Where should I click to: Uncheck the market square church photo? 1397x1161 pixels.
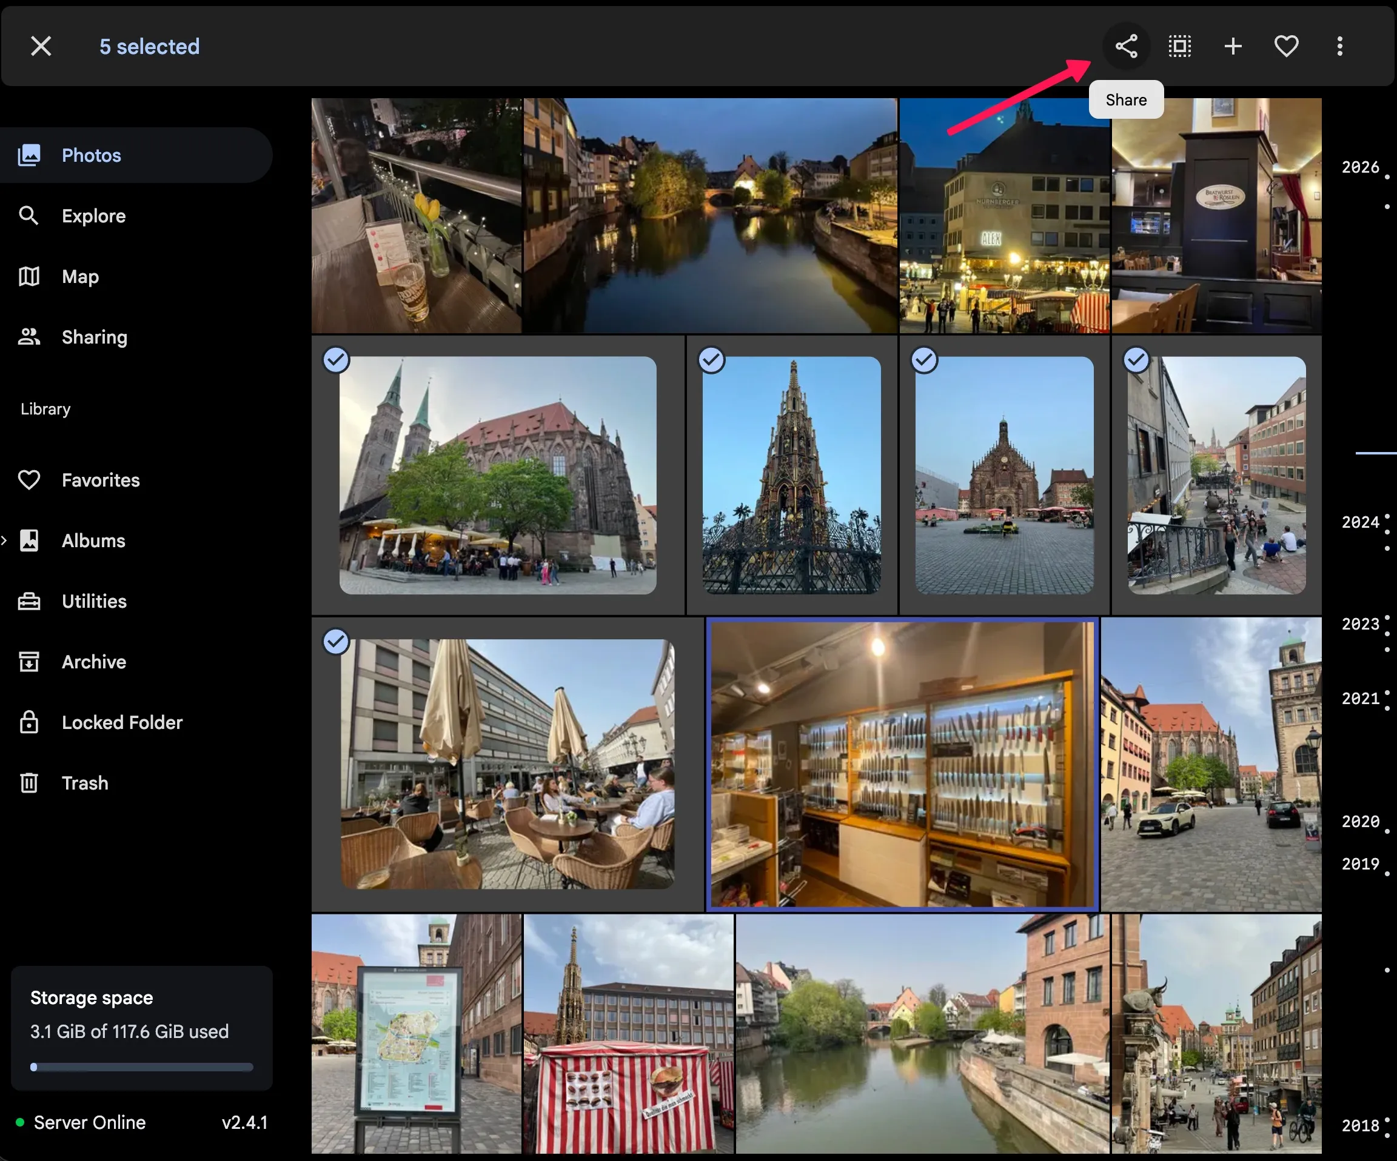[x=924, y=360]
